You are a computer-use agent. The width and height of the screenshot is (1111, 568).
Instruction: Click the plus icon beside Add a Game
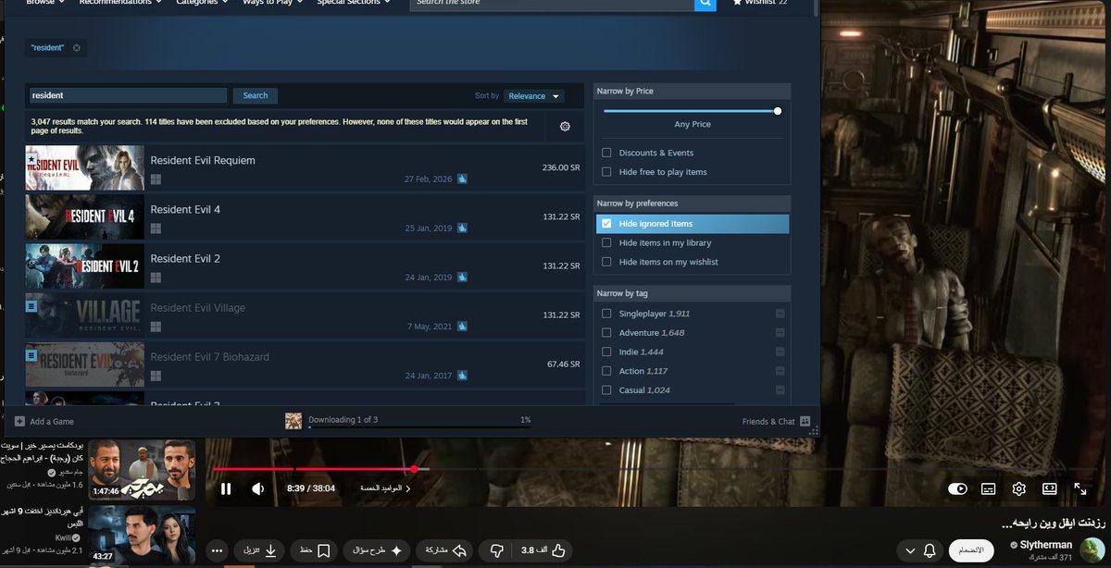[19, 421]
